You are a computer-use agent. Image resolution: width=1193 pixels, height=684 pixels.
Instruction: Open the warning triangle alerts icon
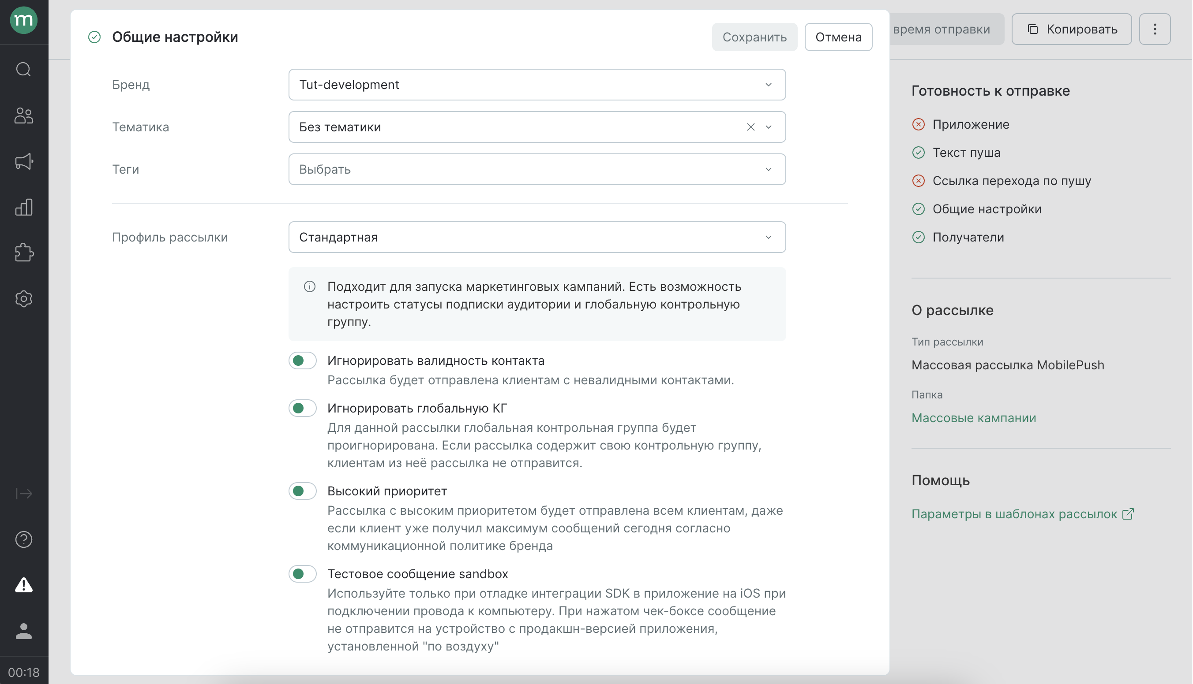point(23,585)
